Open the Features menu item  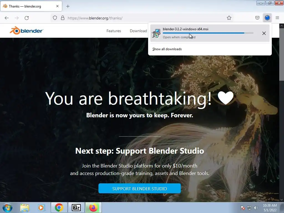point(113,31)
